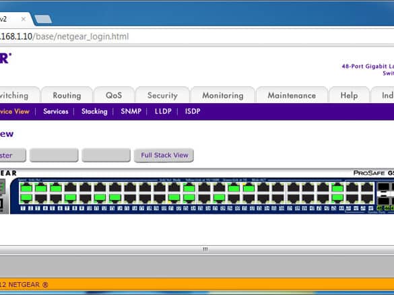394x295 pixels.
Task: Select inactive port 36 jack
Action: pyautogui.click(x=278, y=198)
